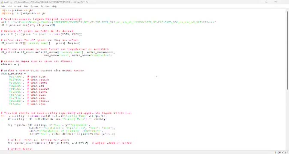Click the '# dark orange' comment
Image resolution: width=289 pixels, height=154 pixels.
[x=38, y=80]
